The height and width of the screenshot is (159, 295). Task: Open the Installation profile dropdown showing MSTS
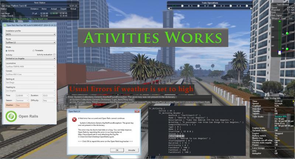click(x=31, y=34)
